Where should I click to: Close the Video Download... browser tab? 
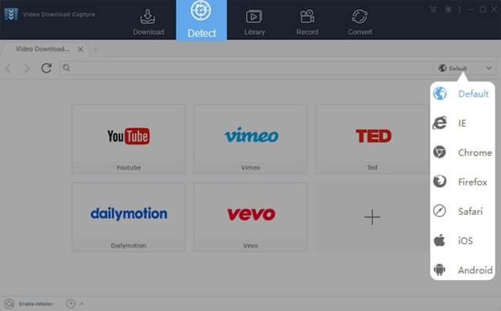[80, 49]
